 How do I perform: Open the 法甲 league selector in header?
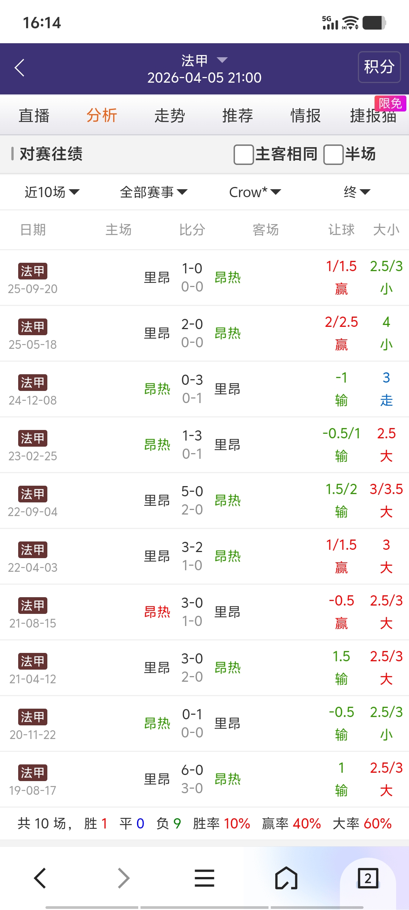coord(204,60)
